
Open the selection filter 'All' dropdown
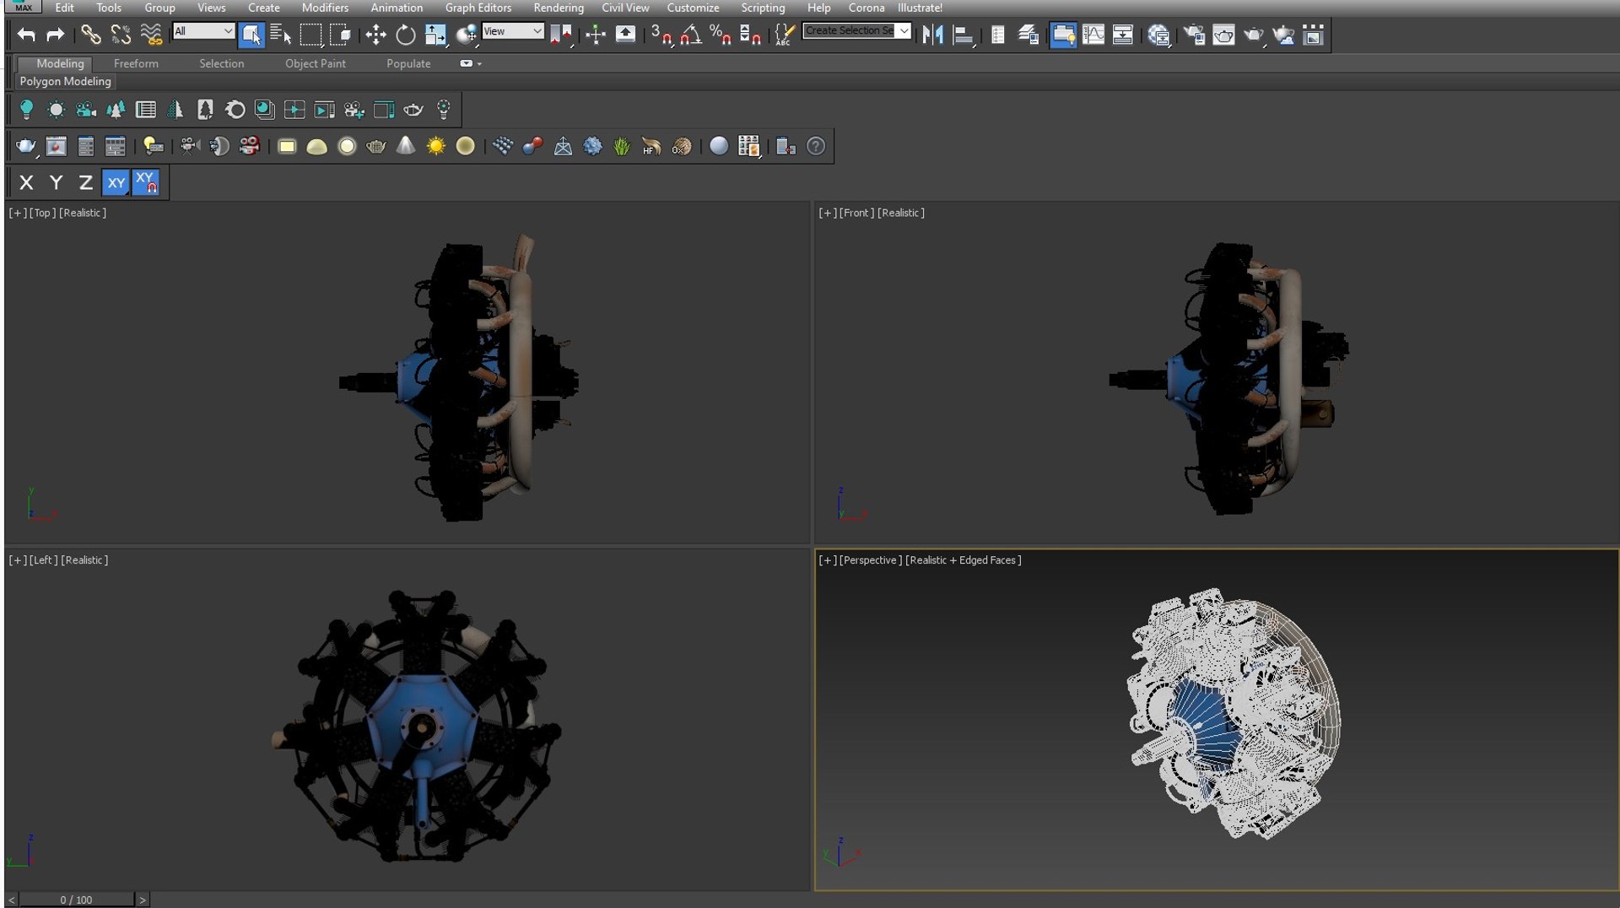click(203, 31)
